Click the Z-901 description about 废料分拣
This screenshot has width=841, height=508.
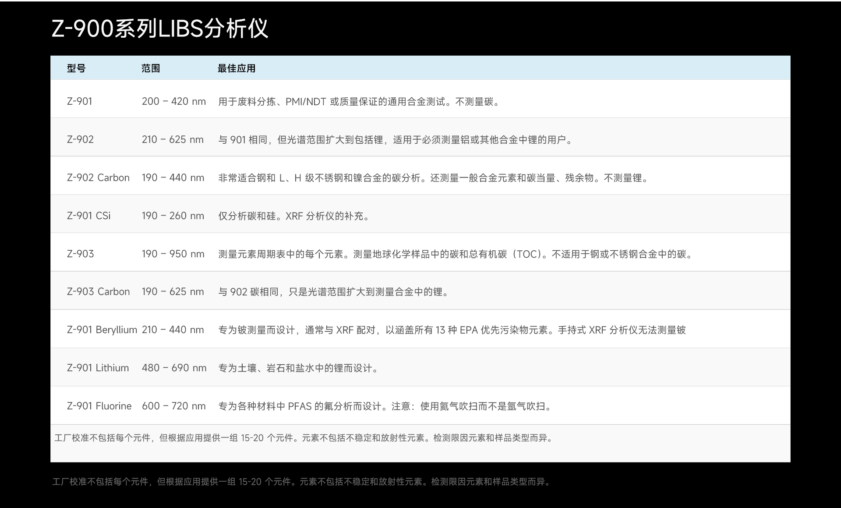[x=360, y=102]
